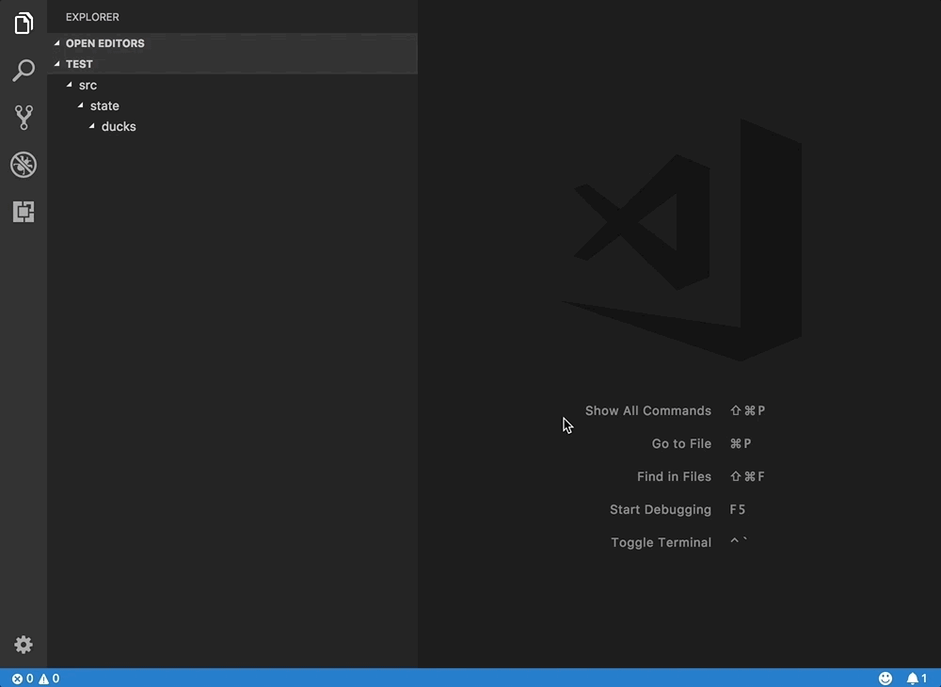Click the Start Debugging text
The height and width of the screenshot is (687, 941).
[x=661, y=509]
